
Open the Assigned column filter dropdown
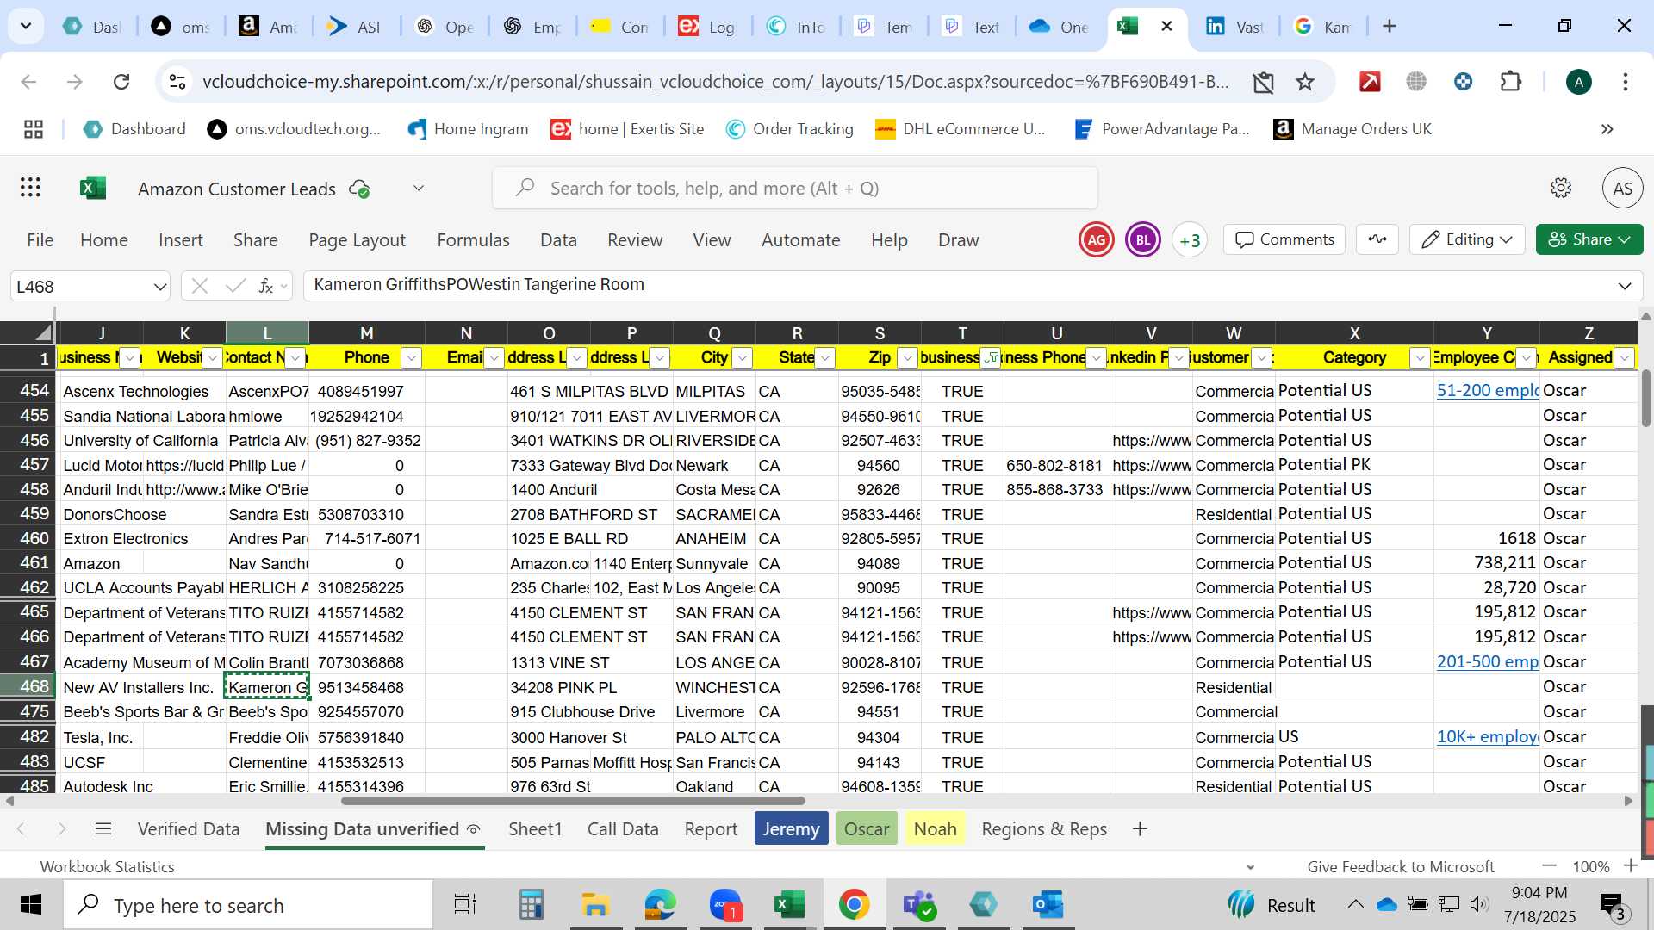pyautogui.click(x=1625, y=357)
